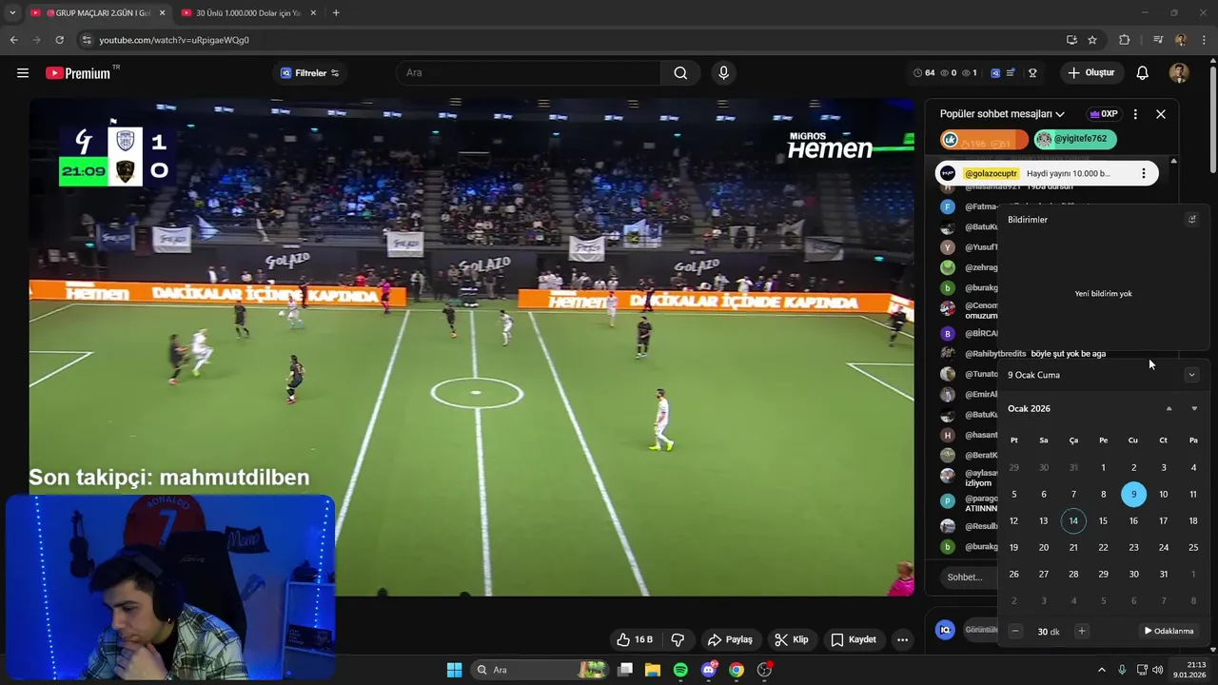Click the clock stat showing 64
Image resolution: width=1218 pixels, height=685 pixels.
924,73
